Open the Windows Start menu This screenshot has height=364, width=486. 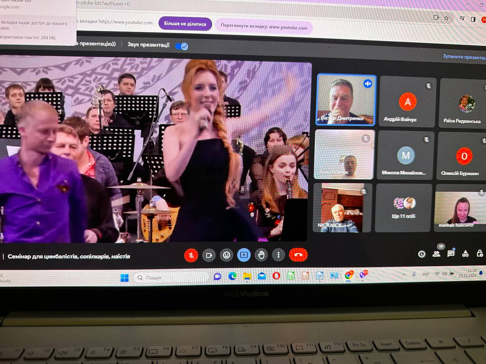125,278
